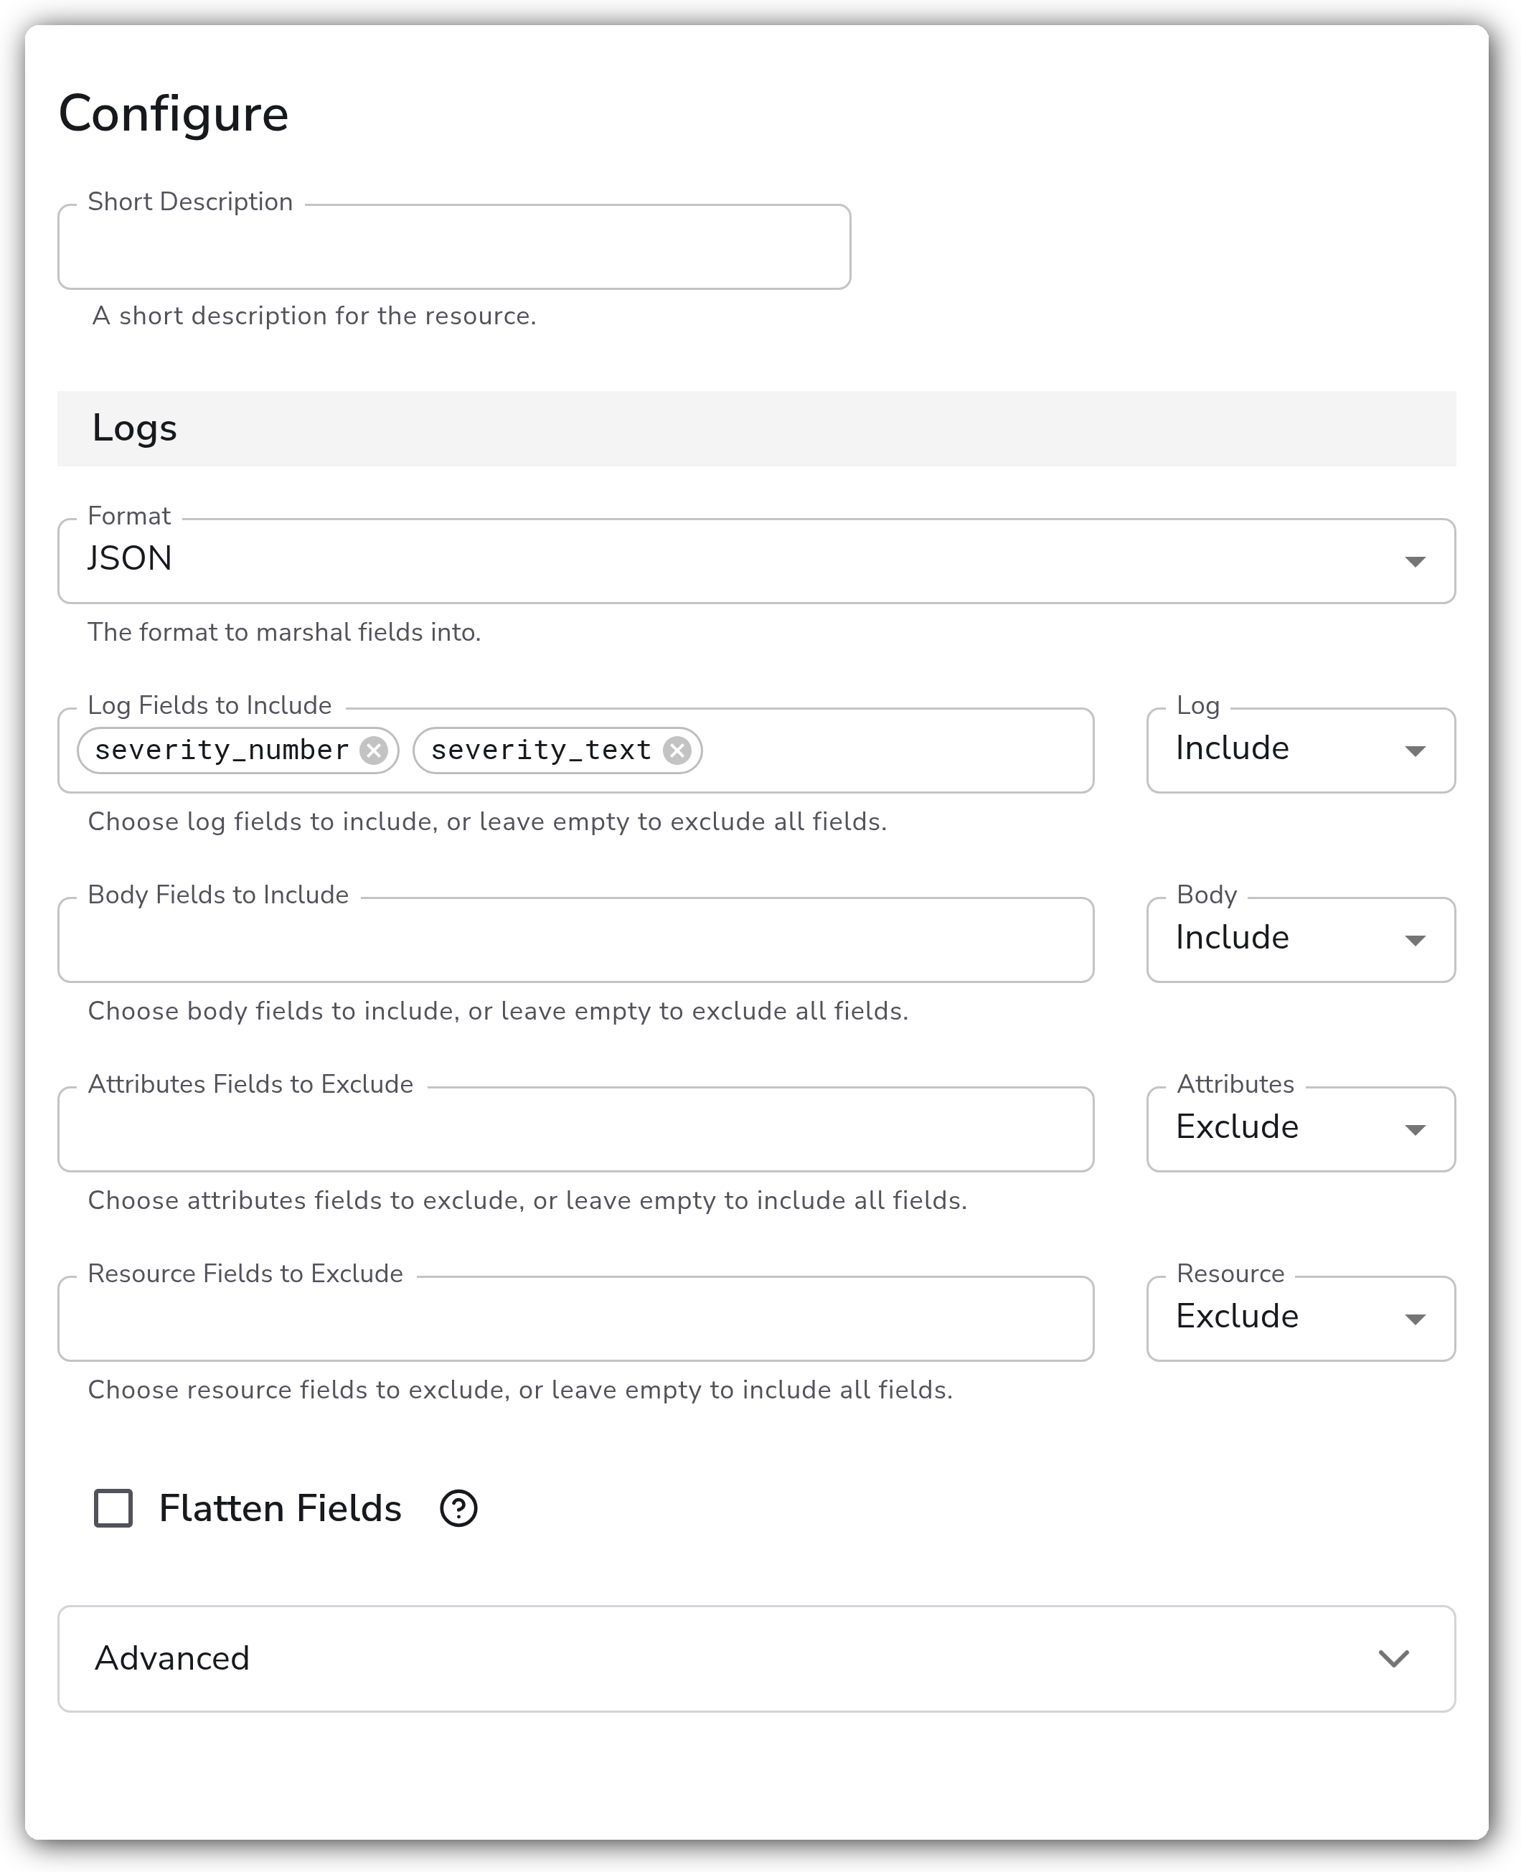Screen dimensions: 1521x1872
Task: Click the Flatten Fields label text
Action: click(280, 1508)
